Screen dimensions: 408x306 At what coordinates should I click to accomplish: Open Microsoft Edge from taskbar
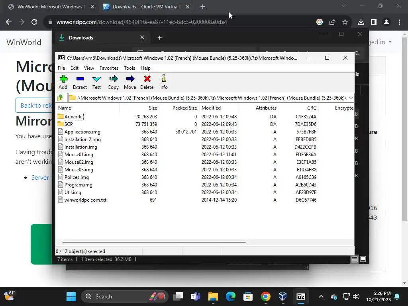tap(231, 296)
